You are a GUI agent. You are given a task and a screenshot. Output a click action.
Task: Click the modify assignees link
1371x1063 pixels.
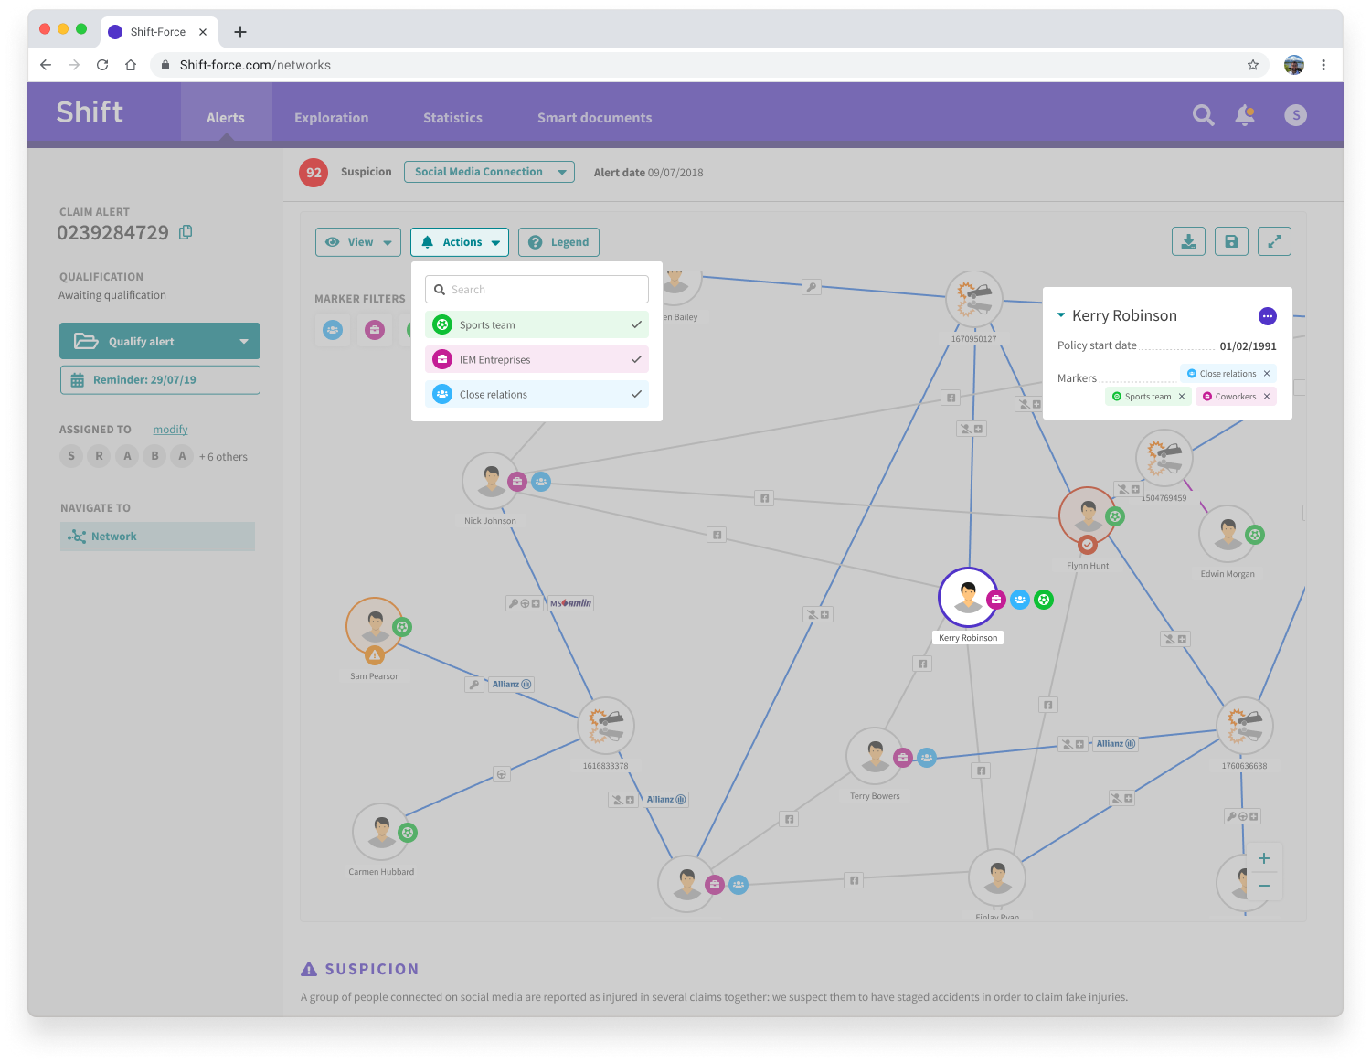pos(170,430)
